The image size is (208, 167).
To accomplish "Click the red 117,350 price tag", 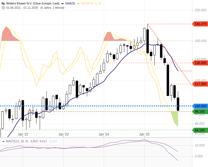I will [200, 84].
